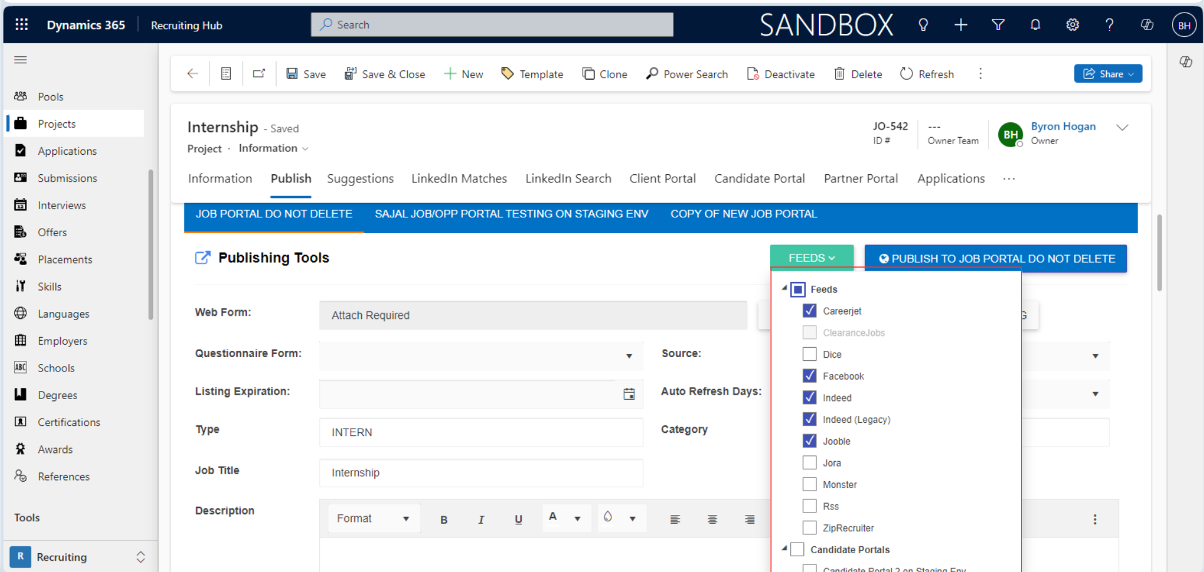Click Refresh in the command bar
The image size is (1204, 572).
tap(927, 74)
